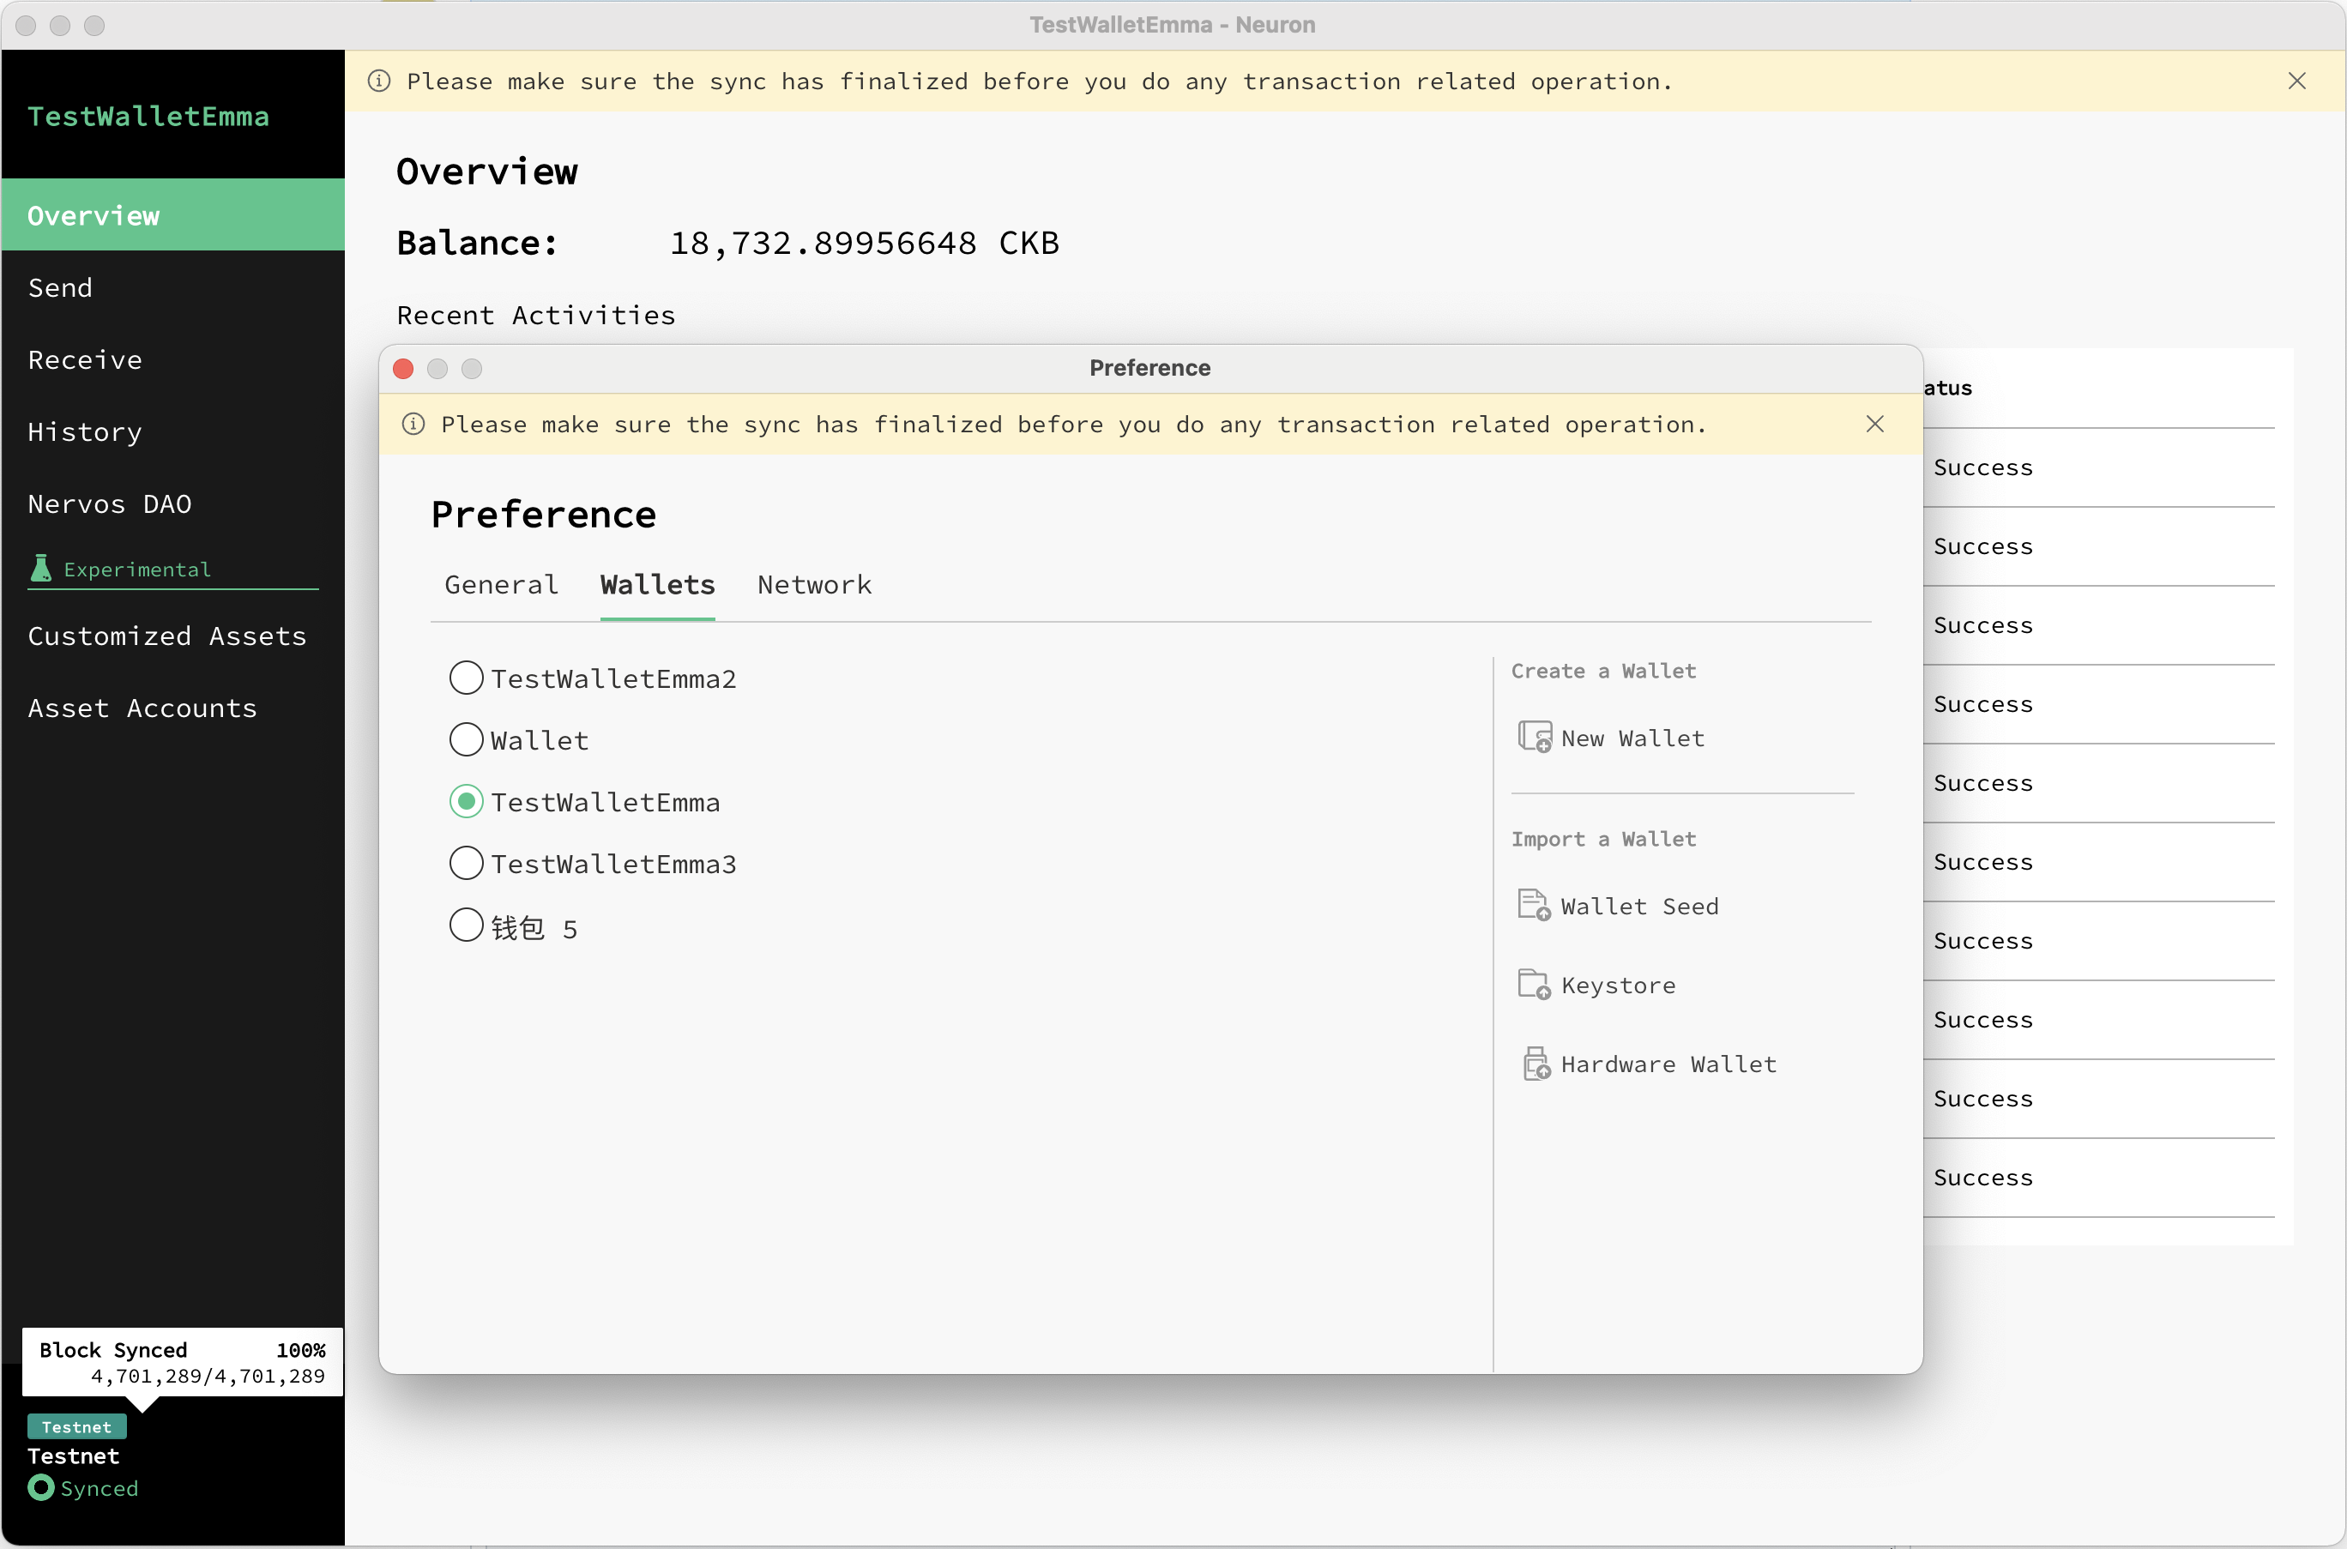
Task: Click the Wallet Seed import link
Action: [1638, 907]
